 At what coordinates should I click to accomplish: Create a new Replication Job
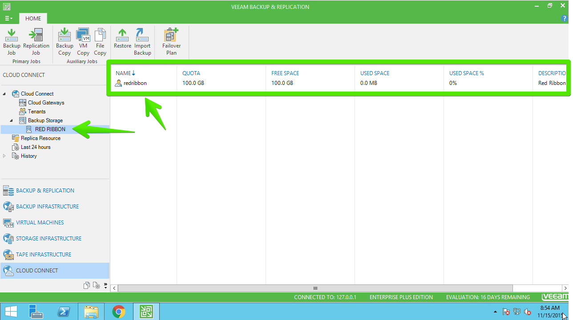(x=36, y=42)
